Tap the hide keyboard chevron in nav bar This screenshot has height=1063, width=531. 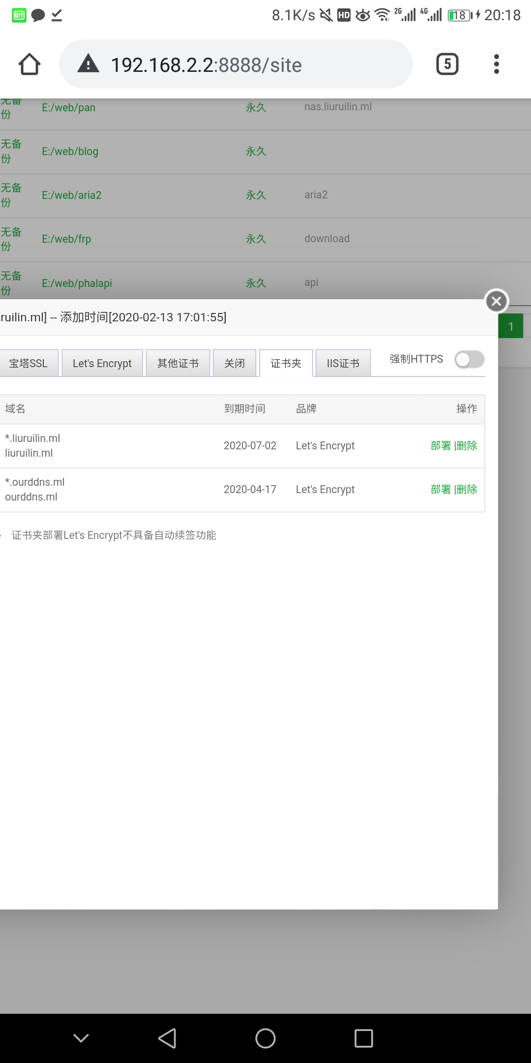[x=81, y=1038]
